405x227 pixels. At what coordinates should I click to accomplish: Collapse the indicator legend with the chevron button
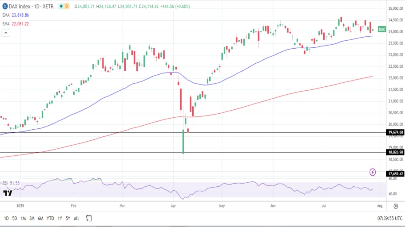pos(6,33)
